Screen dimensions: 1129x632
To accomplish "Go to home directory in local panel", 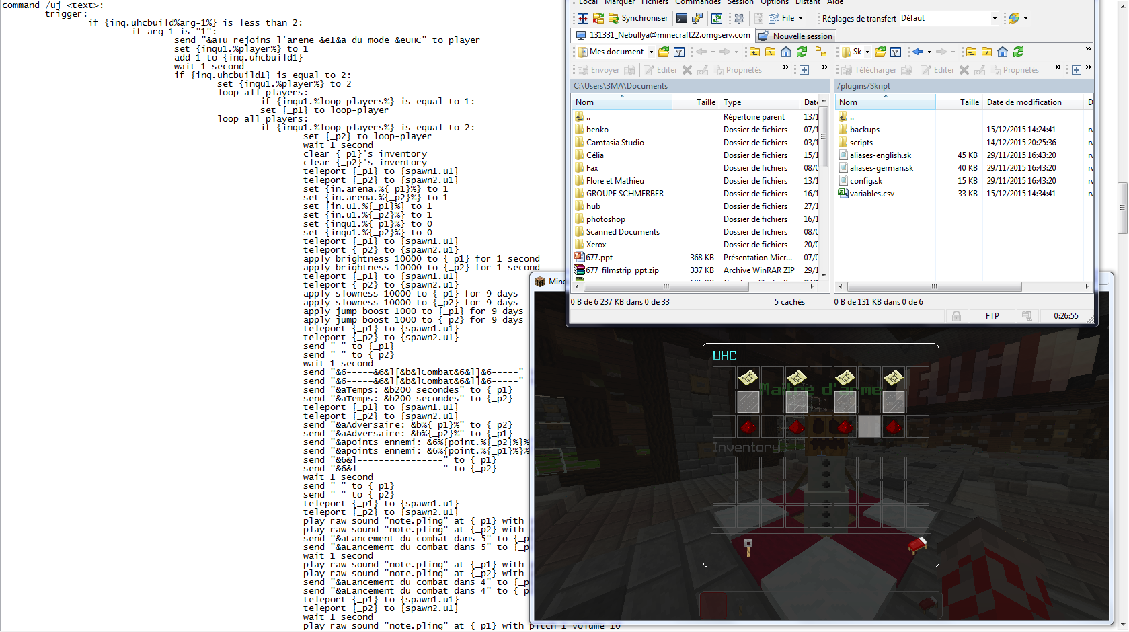I will tap(785, 52).
